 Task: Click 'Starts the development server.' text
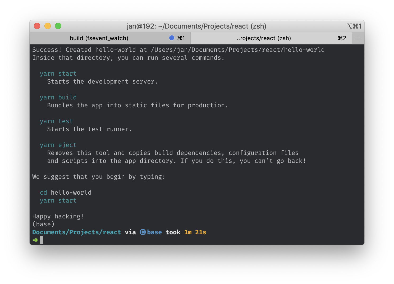[103, 81]
